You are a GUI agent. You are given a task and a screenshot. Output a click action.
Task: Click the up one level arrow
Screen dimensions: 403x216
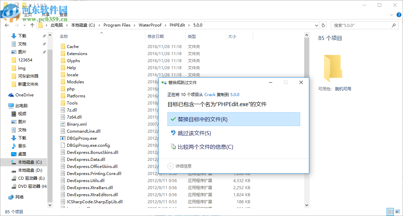pos(32,25)
